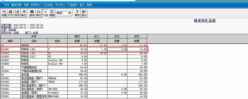Viewport: 248px width, 99px height.
Task: Open the 核算 menu
Action: tap(26, 5)
